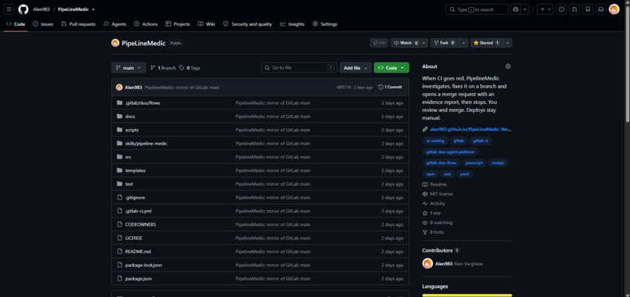This screenshot has width=630, height=297.
Task: Click Alen983 avatar in latest commit row
Action: [x=120, y=88]
